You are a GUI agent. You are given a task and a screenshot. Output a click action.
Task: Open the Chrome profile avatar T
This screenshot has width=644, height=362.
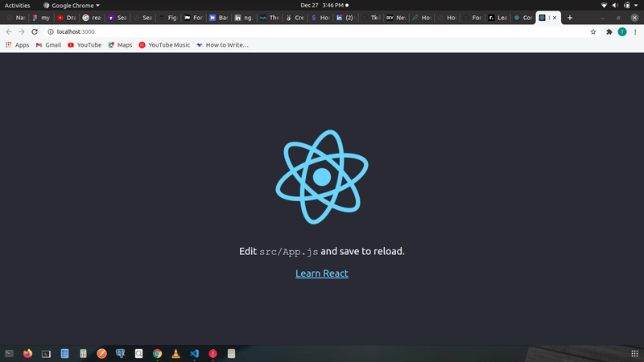(622, 31)
